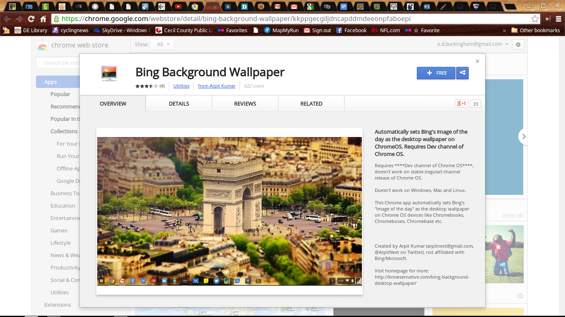Go back with the browser back arrow
565x317 pixels.
(7, 19)
